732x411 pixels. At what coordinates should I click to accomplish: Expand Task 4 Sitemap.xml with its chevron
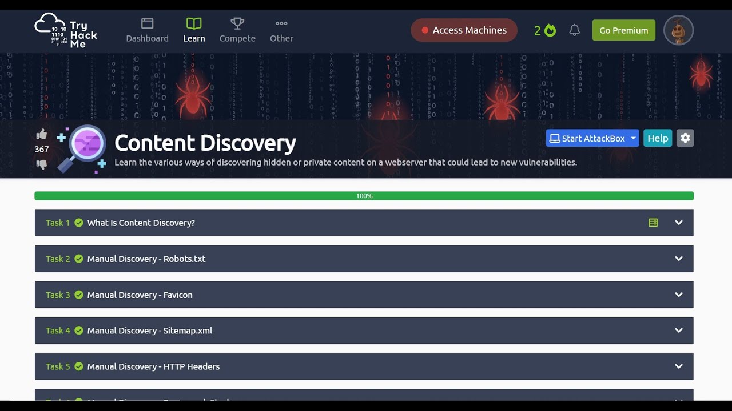[679, 331]
